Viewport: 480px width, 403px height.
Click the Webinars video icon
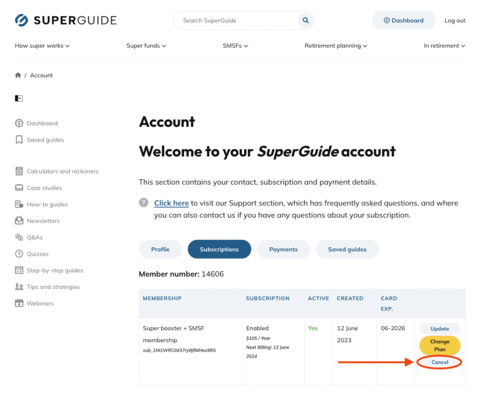point(19,303)
